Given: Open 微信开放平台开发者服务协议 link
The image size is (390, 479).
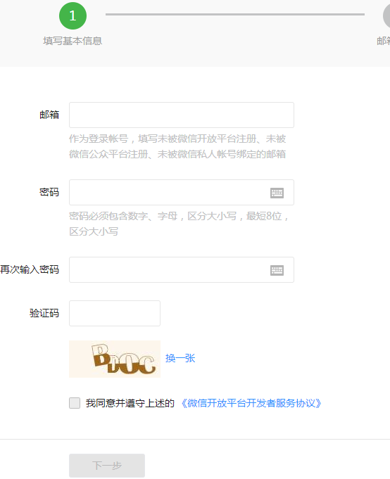Looking at the screenshot, I should (x=251, y=403).
